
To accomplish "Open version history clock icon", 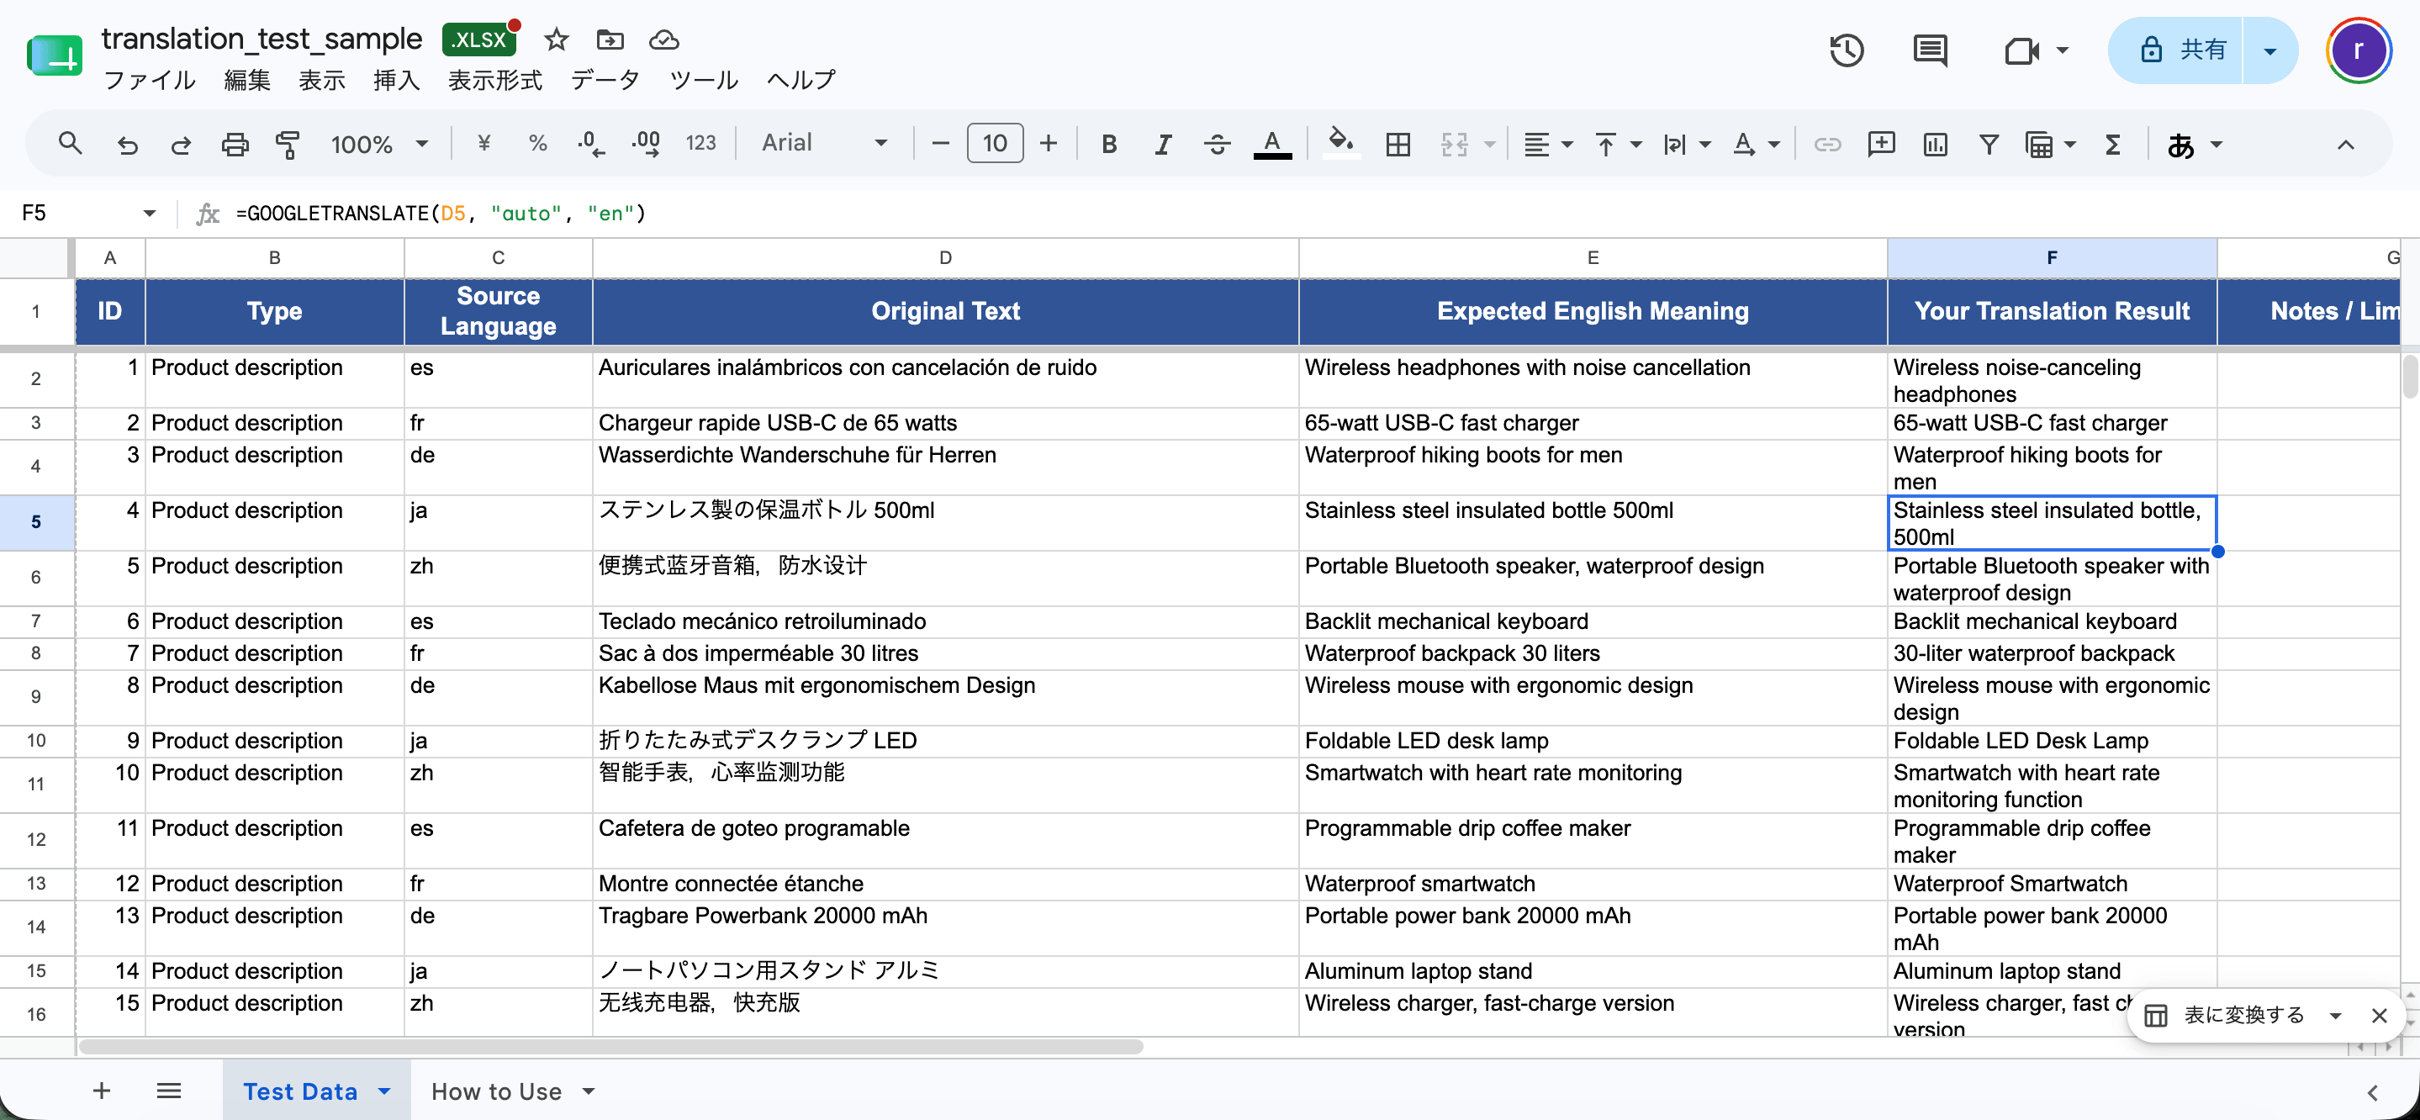I will pos(1847,50).
